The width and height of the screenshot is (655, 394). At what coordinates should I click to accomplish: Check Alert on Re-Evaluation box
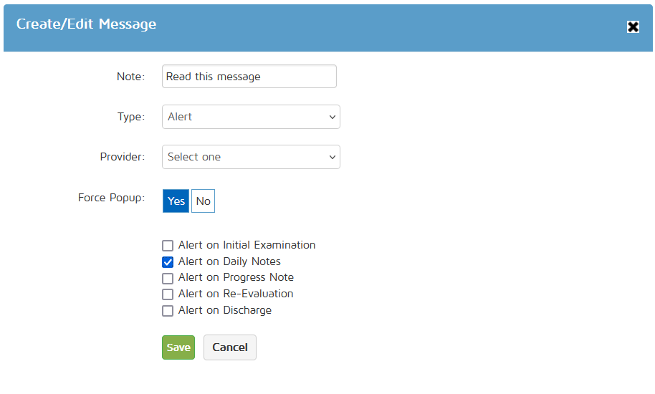coord(168,294)
